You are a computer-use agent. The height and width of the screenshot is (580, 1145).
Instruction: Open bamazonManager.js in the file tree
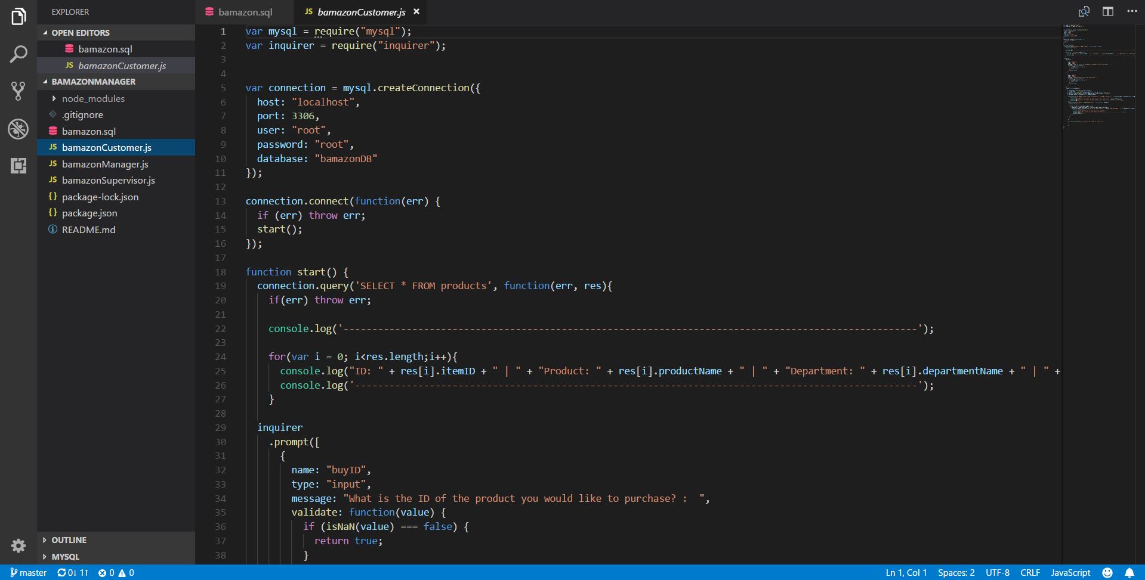tap(105, 164)
